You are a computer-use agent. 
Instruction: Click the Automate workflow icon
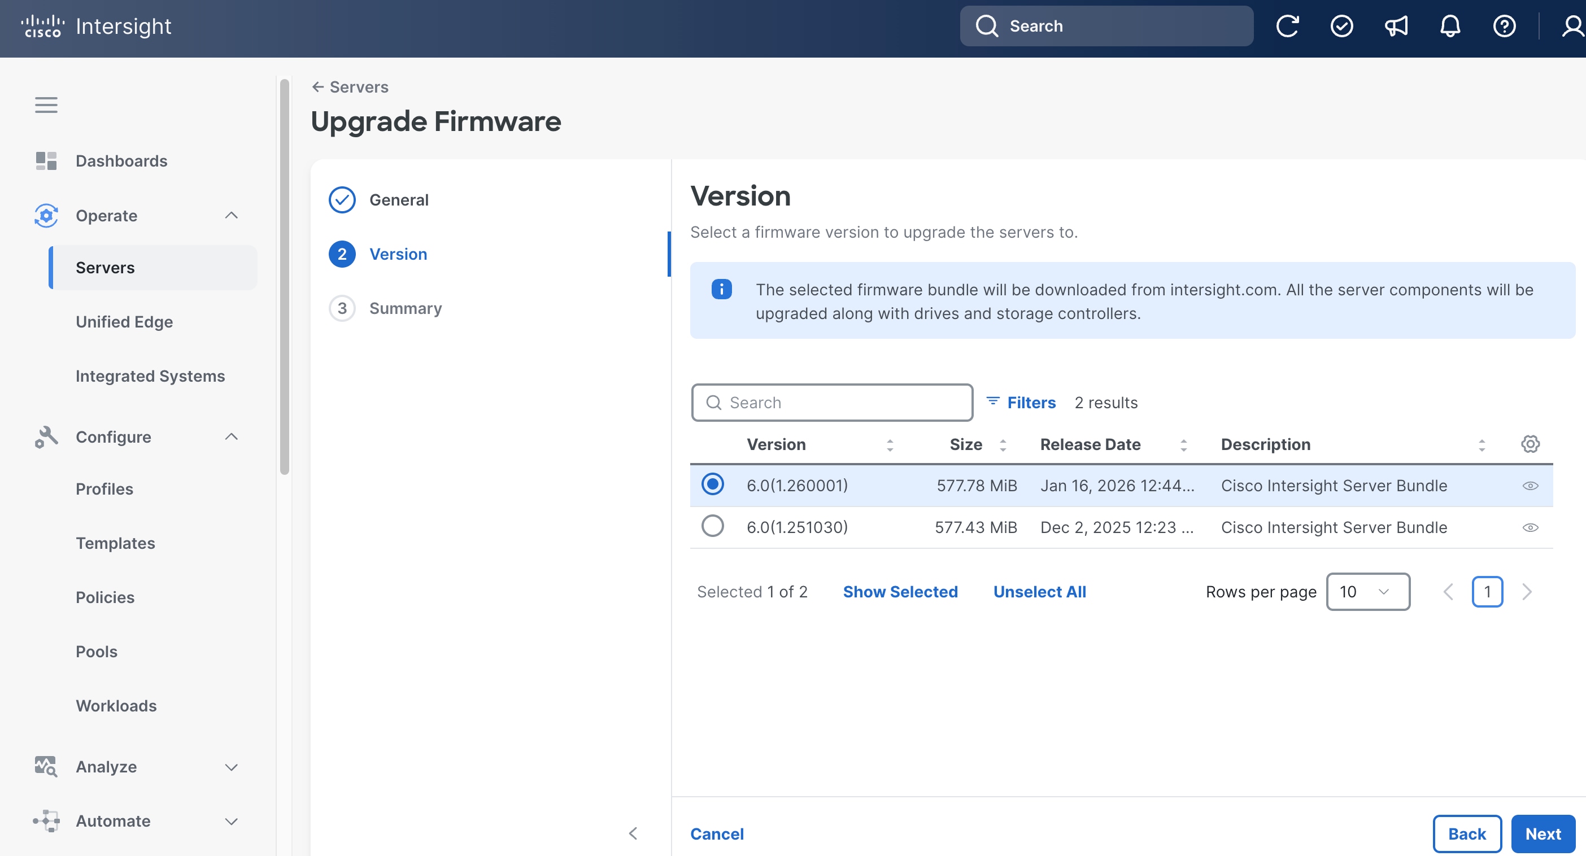point(46,821)
